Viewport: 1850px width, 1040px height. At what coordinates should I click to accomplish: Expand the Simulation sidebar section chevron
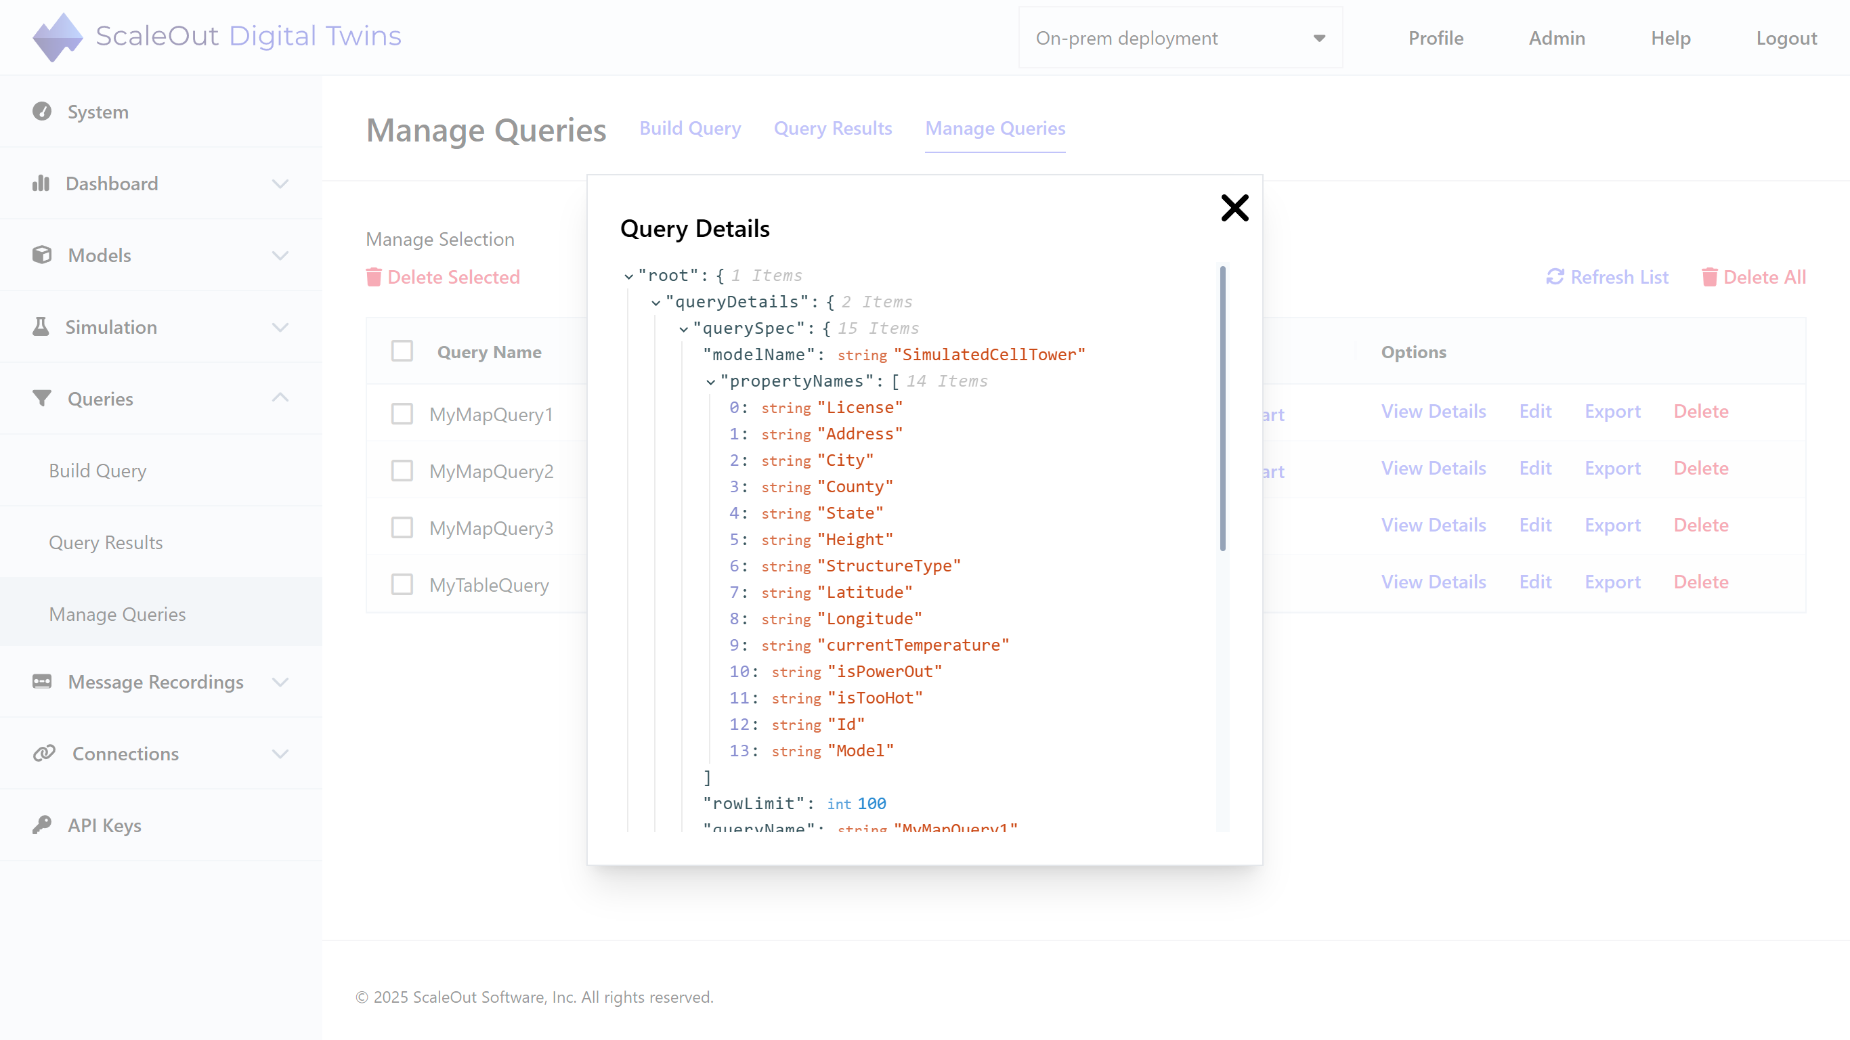point(280,328)
